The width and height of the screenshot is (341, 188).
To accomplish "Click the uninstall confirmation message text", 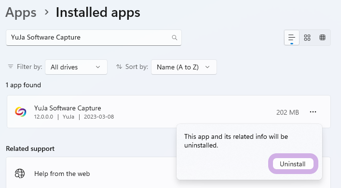I will [236, 141].
